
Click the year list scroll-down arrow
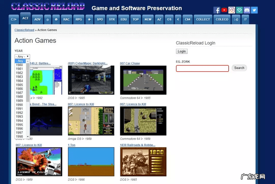pos(28,136)
